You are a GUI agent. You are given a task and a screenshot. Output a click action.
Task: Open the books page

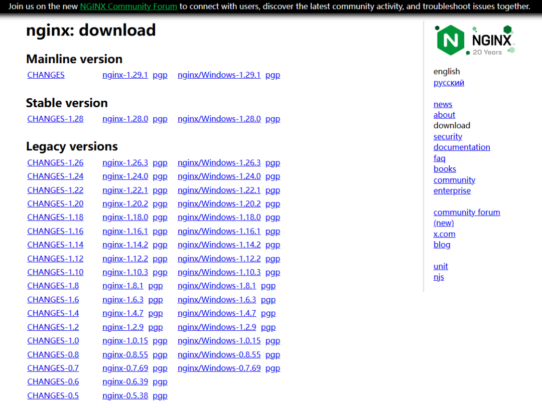coord(445,168)
